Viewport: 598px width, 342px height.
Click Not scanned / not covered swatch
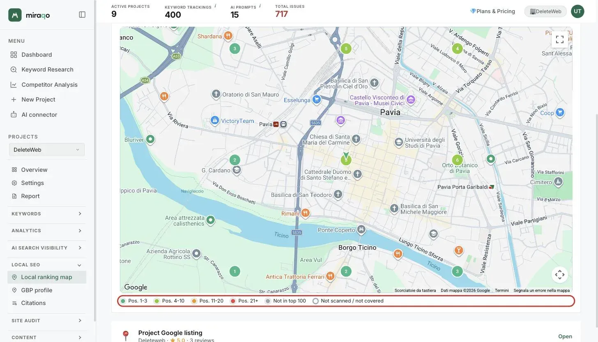[x=315, y=301]
